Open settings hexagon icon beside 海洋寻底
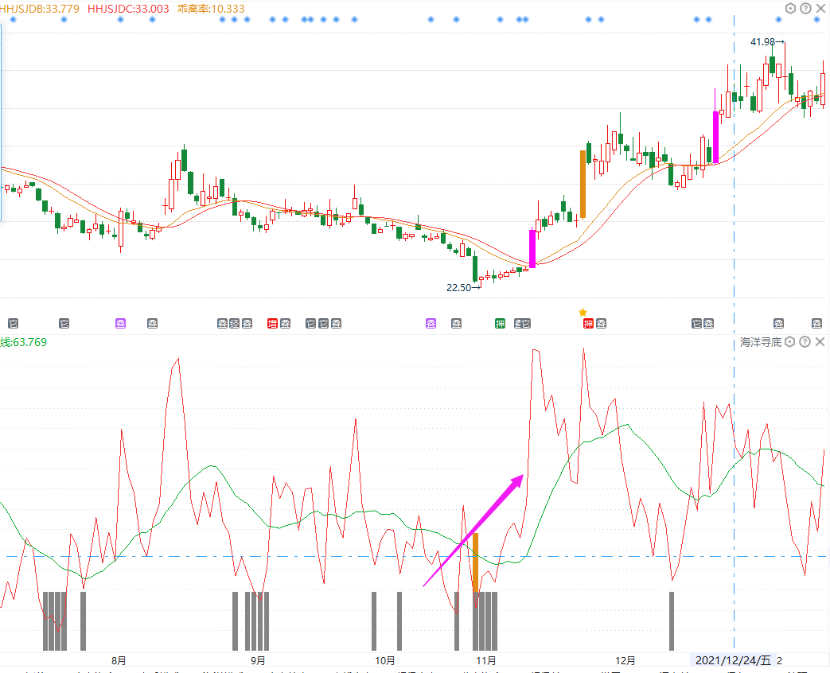The width and height of the screenshot is (830, 673). click(x=789, y=342)
